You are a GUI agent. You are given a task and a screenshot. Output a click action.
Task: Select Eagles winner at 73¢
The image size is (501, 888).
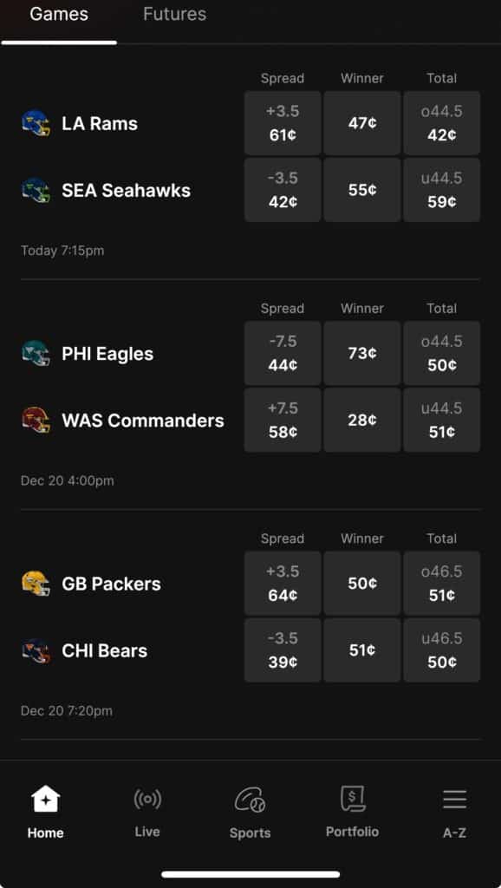[x=361, y=353]
